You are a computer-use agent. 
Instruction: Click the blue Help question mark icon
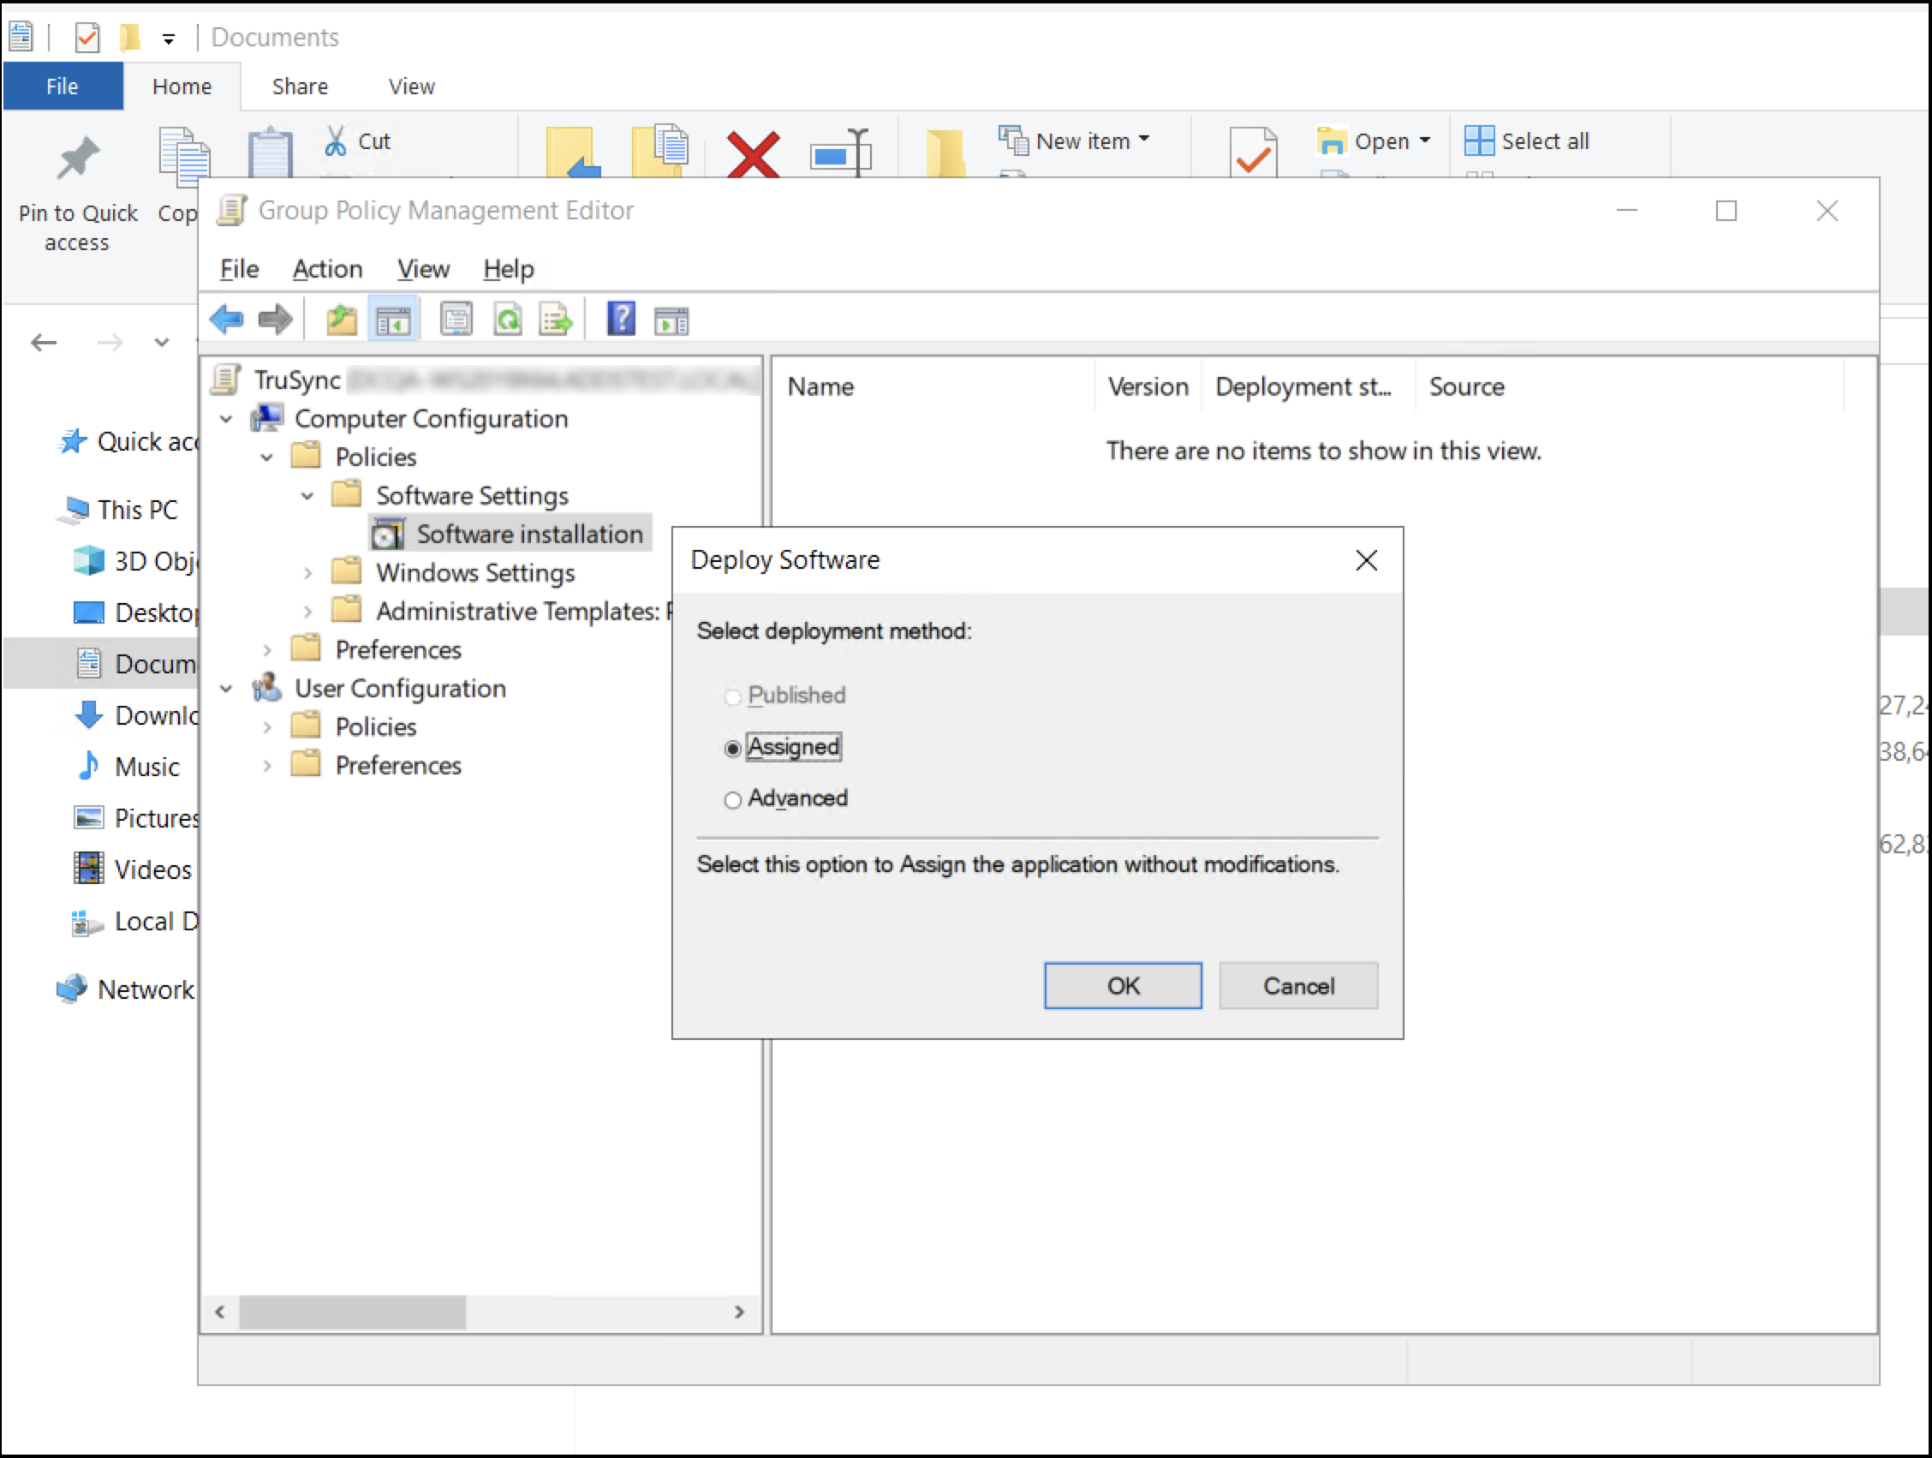(x=621, y=320)
